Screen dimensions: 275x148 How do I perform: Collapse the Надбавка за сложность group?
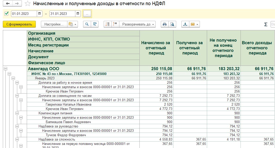coord(17,140)
